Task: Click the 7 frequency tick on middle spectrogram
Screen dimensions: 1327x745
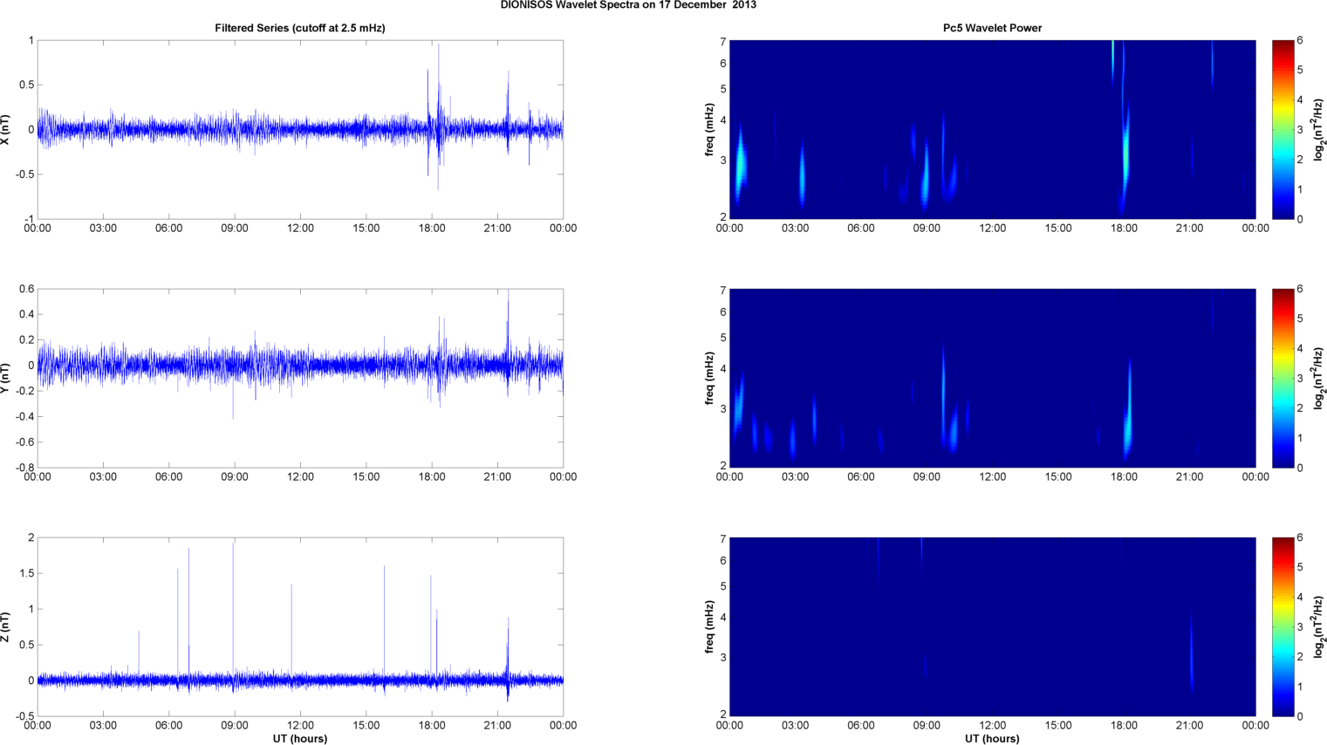Action: point(722,290)
